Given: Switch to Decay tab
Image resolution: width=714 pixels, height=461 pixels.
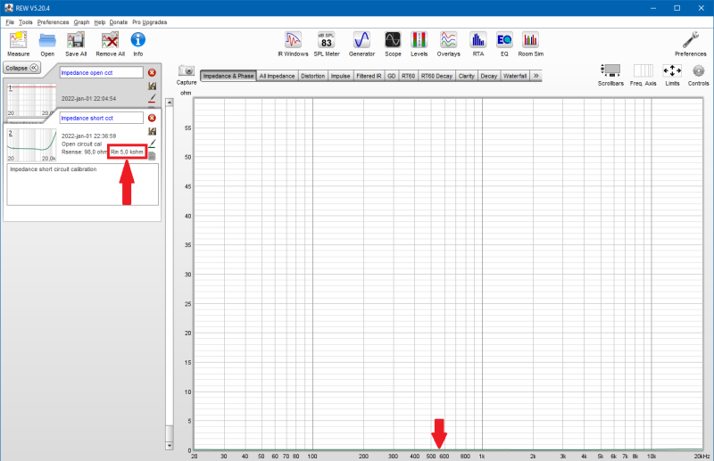Looking at the screenshot, I should 488,76.
